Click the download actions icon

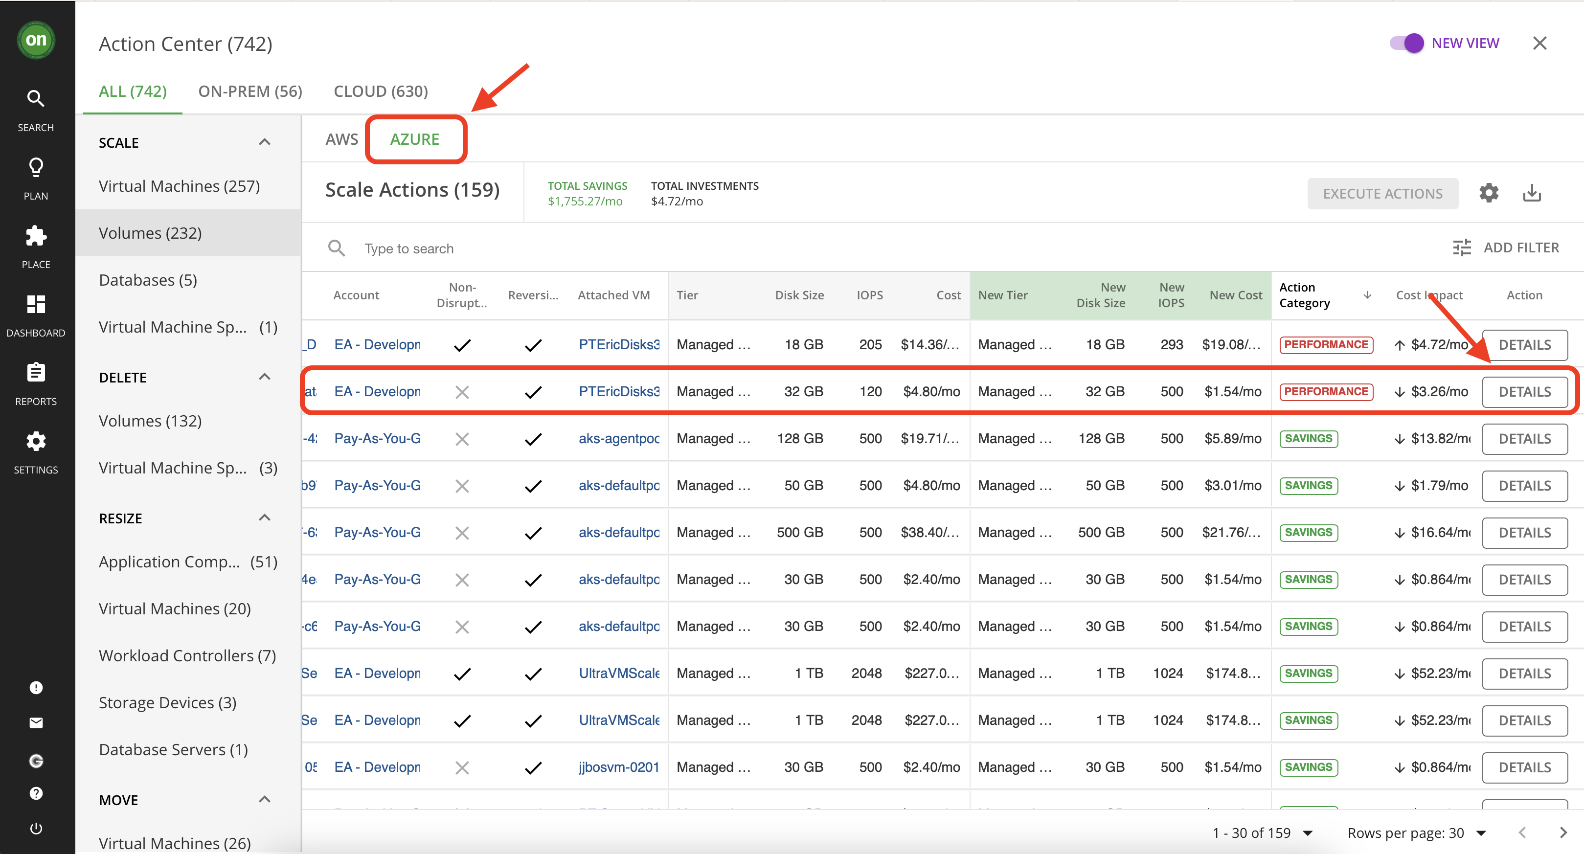[1531, 193]
